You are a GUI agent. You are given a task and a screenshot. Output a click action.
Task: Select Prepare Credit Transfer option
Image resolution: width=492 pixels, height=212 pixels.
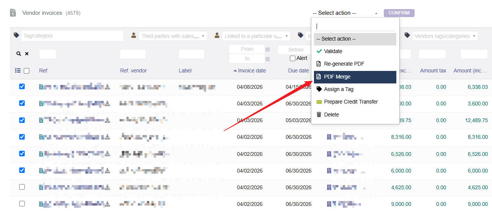[x=351, y=102]
